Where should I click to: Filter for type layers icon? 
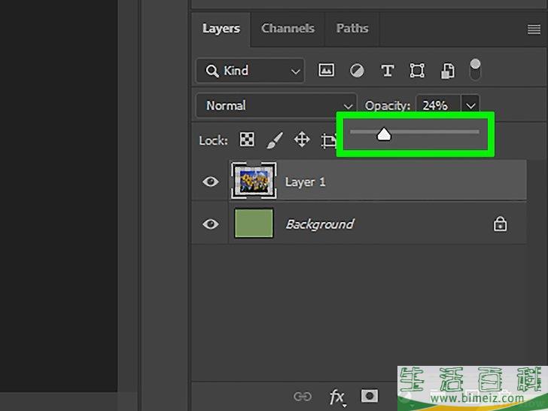(387, 71)
